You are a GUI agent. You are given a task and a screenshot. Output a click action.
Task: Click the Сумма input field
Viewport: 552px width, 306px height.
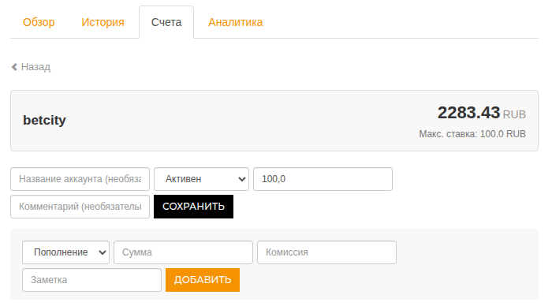coord(183,252)
